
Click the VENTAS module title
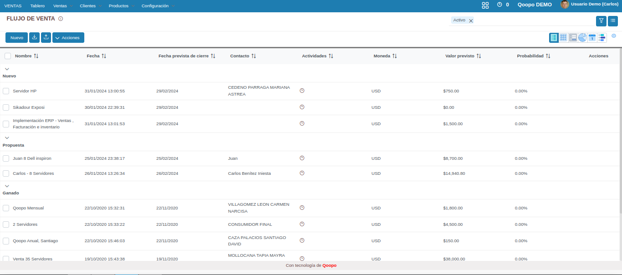pos(13,6)
